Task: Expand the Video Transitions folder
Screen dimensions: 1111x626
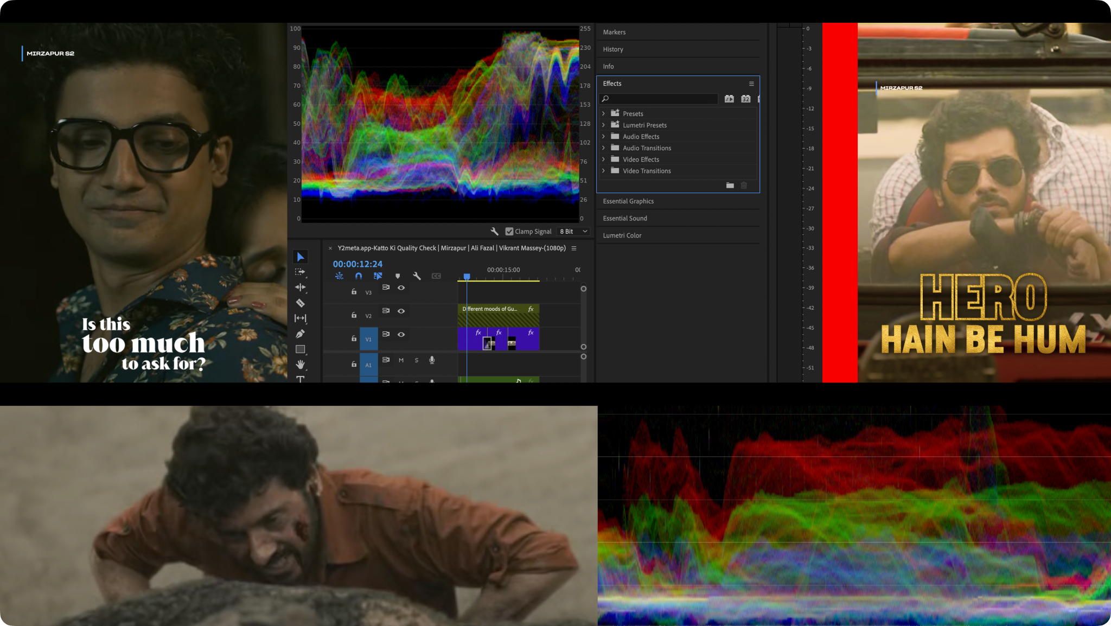Action: point(603,171)
